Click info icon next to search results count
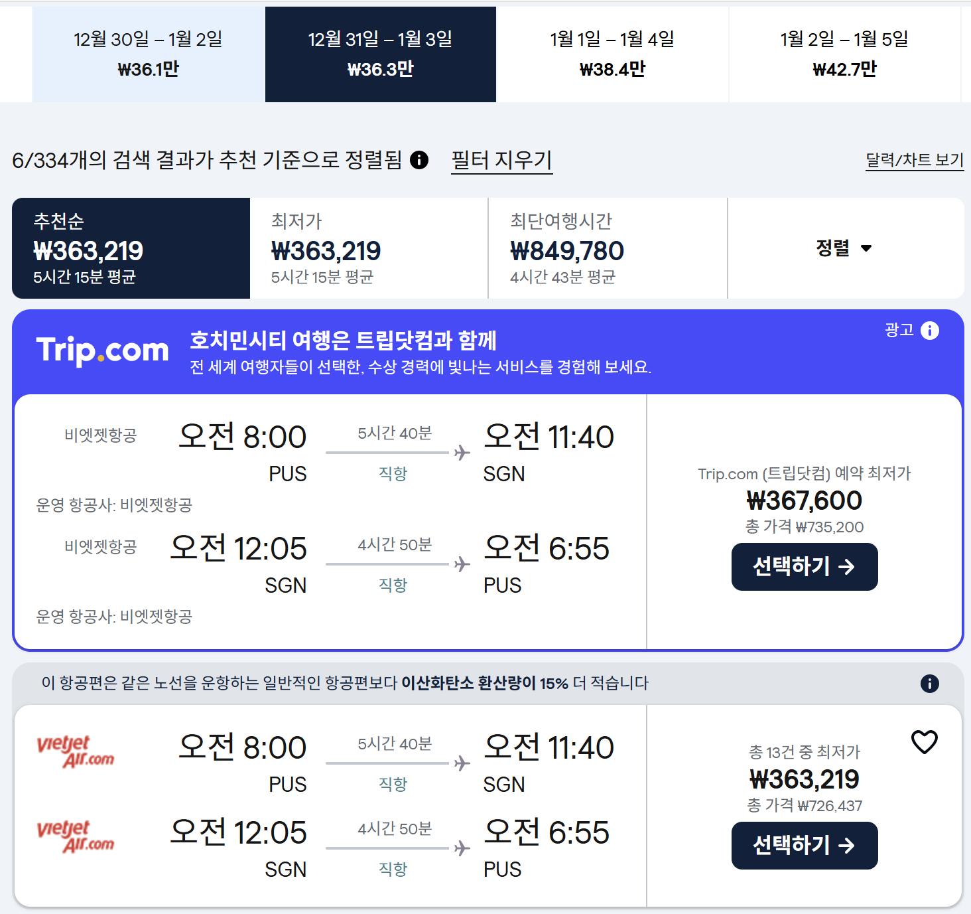This screenshot has width=971, height=914. (x=419, y=160)
